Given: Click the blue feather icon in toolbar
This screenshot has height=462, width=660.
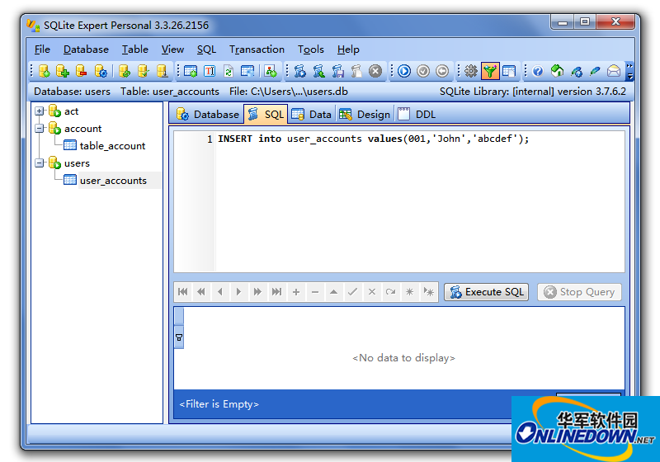Looking at the screenshot, I should click(x=595, y=71).
